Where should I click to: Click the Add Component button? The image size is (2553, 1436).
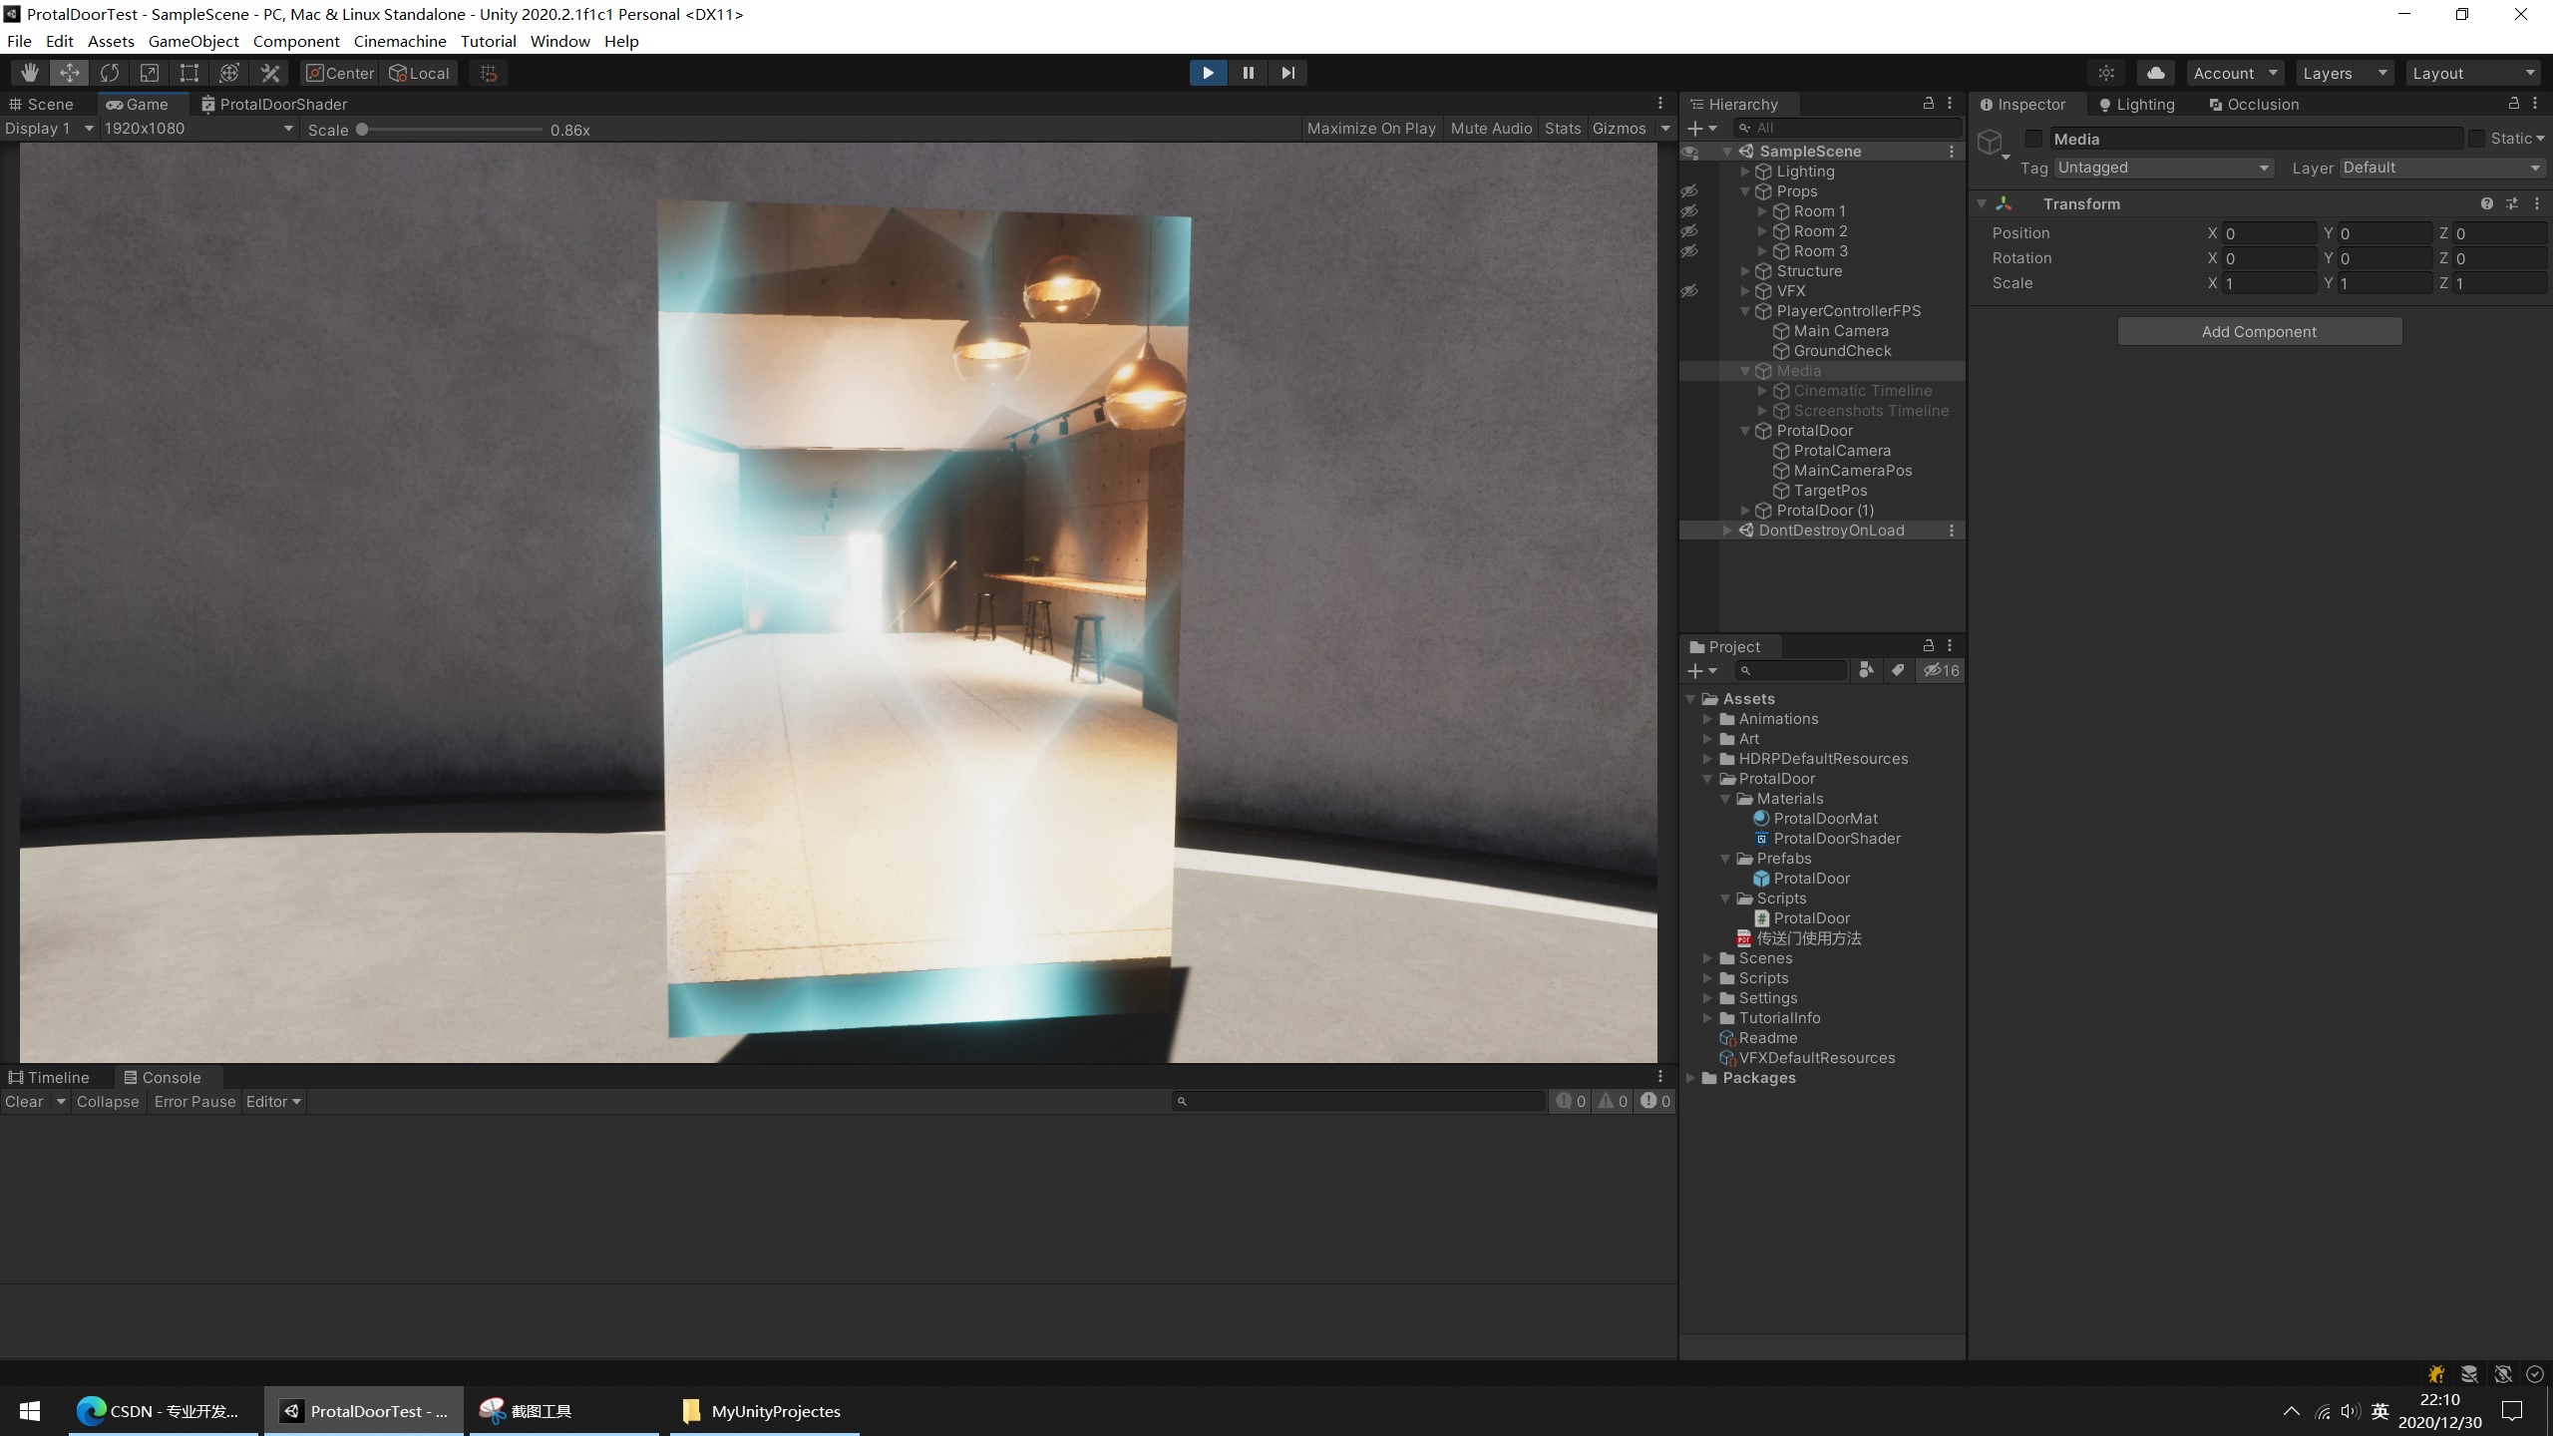(2259, 331)
